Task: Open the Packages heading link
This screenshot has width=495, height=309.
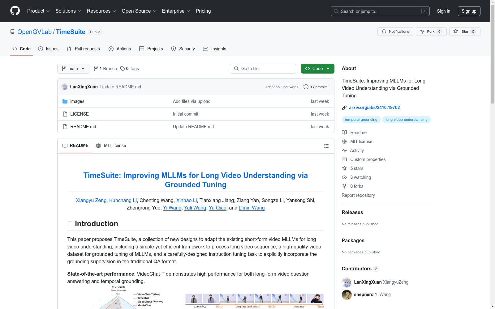Action: tap(353, 240)
